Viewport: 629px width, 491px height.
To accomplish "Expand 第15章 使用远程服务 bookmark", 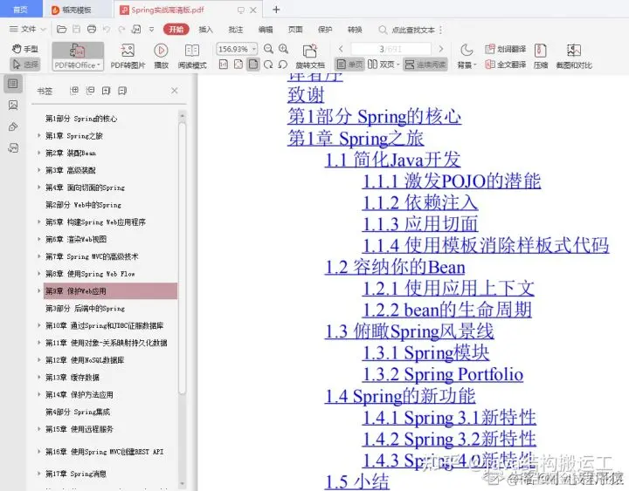I will coord(39,429).
